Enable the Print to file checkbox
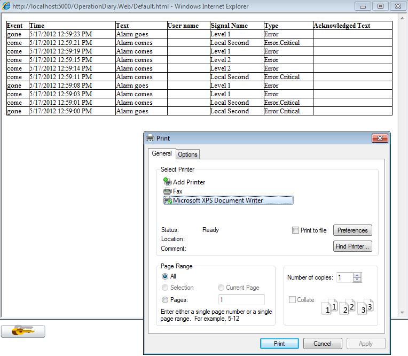 (296, 230)
